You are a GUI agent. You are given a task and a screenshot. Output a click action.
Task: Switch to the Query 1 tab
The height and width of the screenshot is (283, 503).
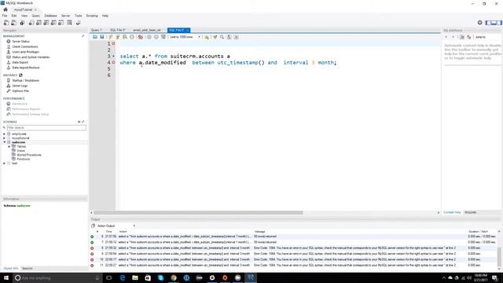coord(96,30)
